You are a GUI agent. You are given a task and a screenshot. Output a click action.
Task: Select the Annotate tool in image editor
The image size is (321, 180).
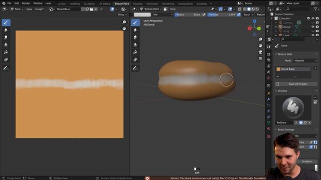point(6,68)
